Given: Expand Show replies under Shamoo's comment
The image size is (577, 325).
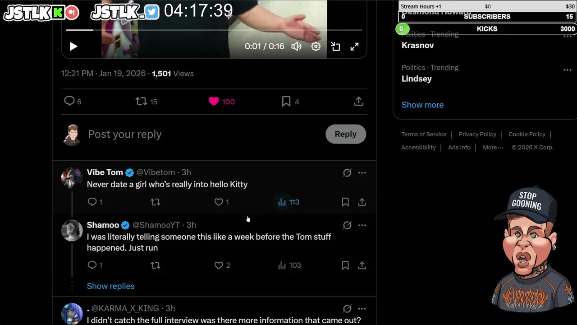Looking at the screenshot, I should point(110,286).
